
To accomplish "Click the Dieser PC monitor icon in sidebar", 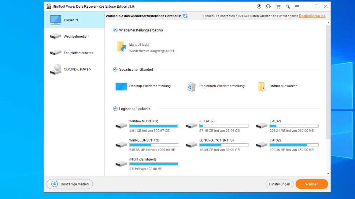I will (x=56, y=20).
